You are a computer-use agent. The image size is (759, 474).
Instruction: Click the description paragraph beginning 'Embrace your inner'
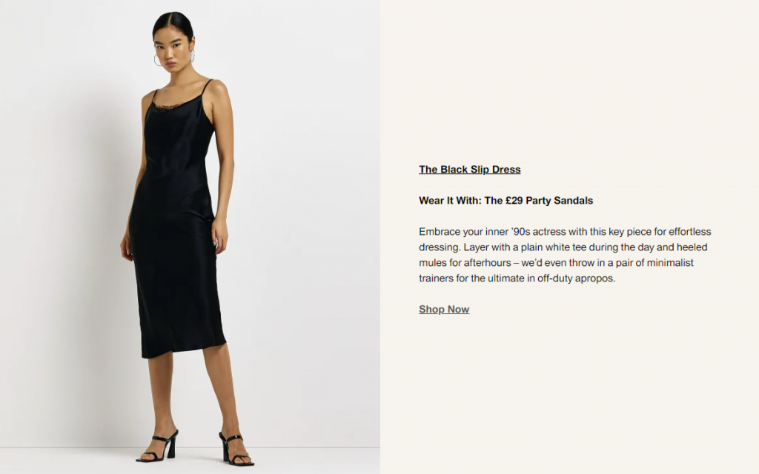(x=565, y=255)
